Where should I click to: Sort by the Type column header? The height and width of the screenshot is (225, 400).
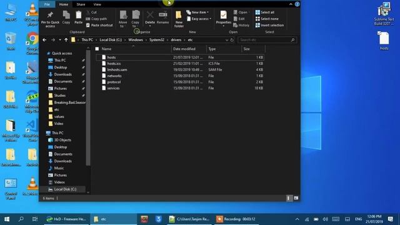click(x=224, y=49)
